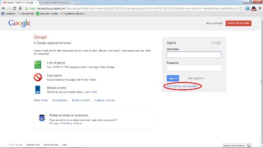Reload the page with the refresh icon

tap(15, 8)
